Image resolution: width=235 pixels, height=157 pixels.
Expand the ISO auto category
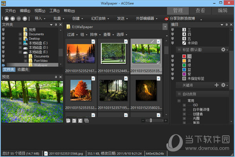tap(184, 105)
